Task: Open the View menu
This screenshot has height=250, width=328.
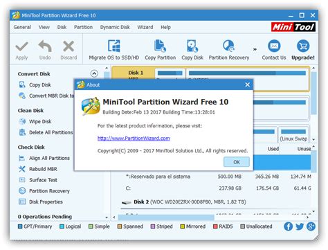Action: coord(44,27)
